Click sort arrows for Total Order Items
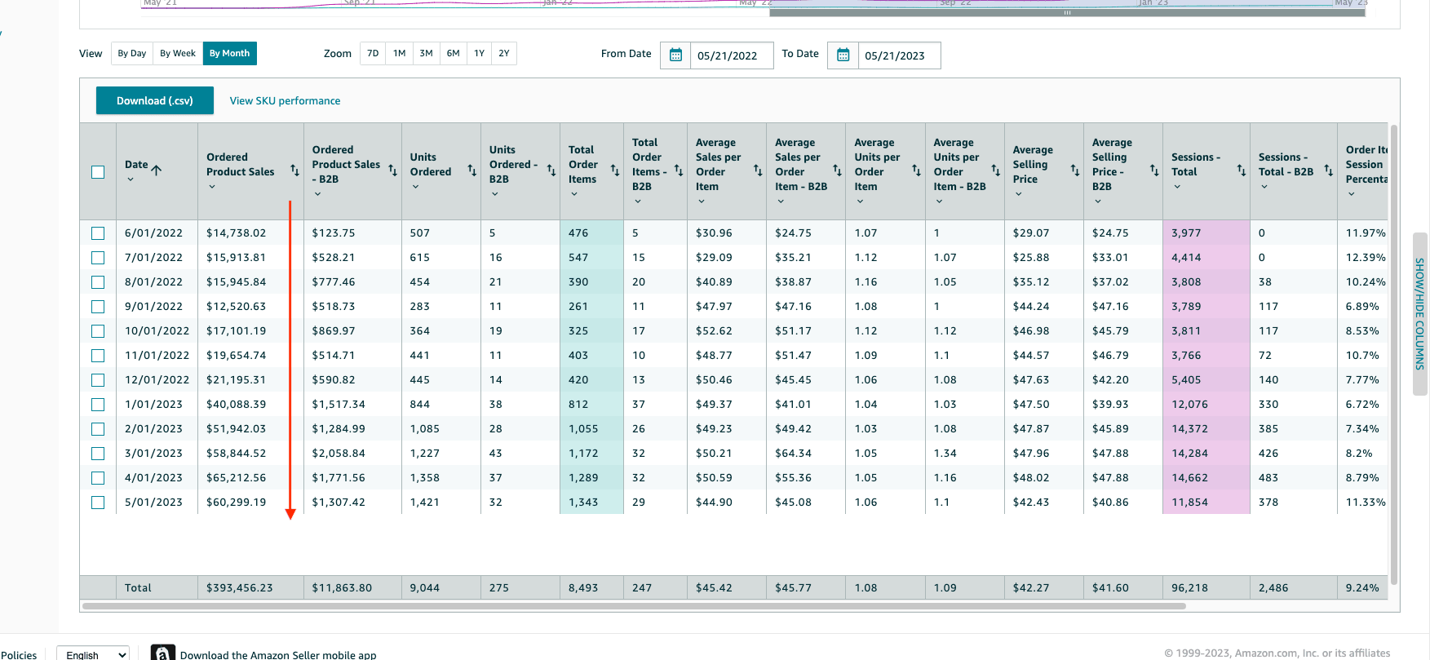Viewport: 1430px width, 660px height. [x=614, y=171]
